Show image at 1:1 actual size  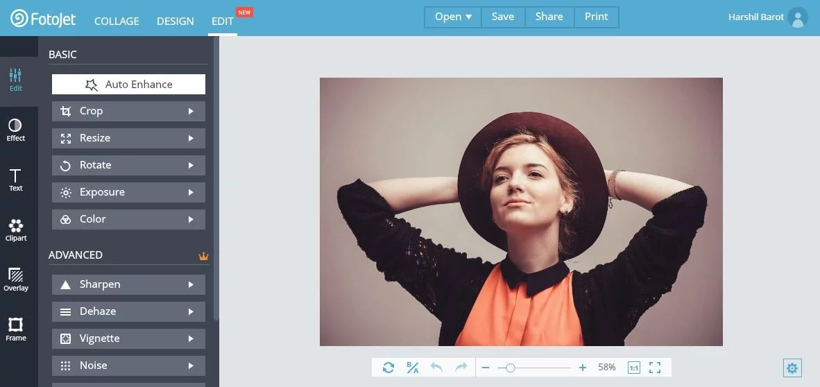coord(634,368)
